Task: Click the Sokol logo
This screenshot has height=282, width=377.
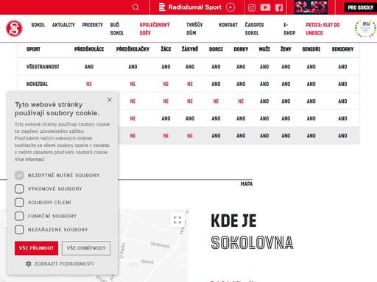Action: pos(14,29)
